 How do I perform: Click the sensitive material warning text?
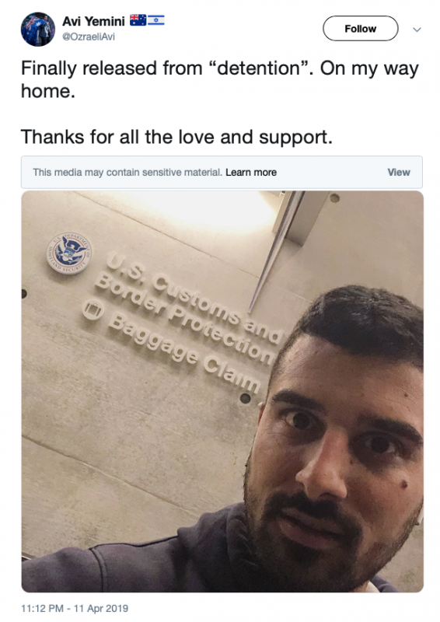127,172
